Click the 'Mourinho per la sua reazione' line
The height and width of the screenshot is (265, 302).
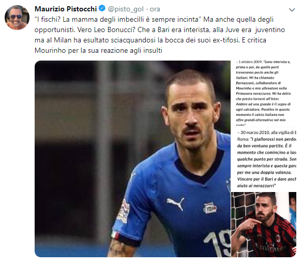(x=98, y=51)
